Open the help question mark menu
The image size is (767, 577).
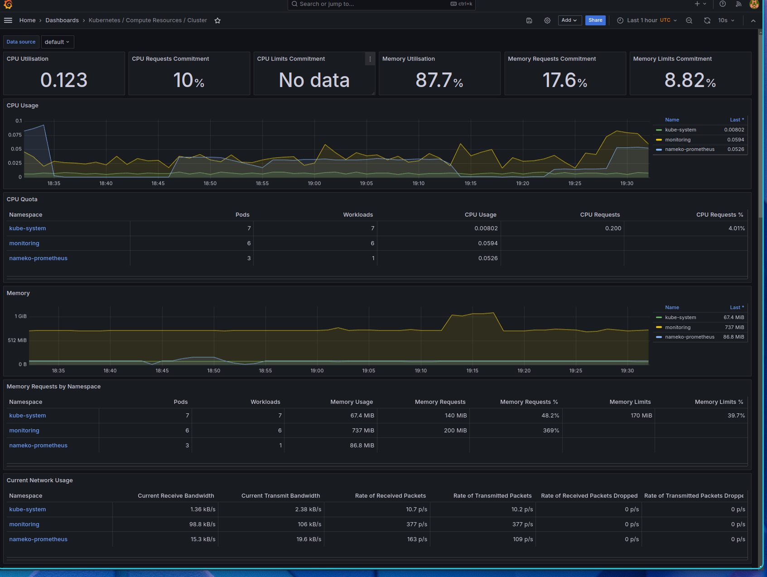[x=723, y=4]
